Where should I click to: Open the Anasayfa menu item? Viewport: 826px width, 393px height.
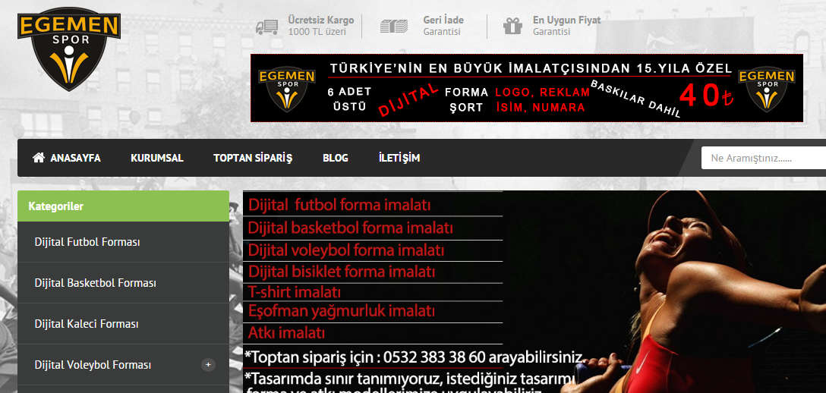tap(75, 158)
